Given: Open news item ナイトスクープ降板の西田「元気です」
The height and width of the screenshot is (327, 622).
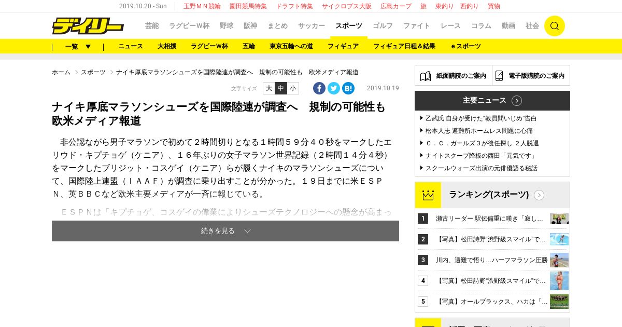Looking at the screenshot, I should tap(480, 156).
